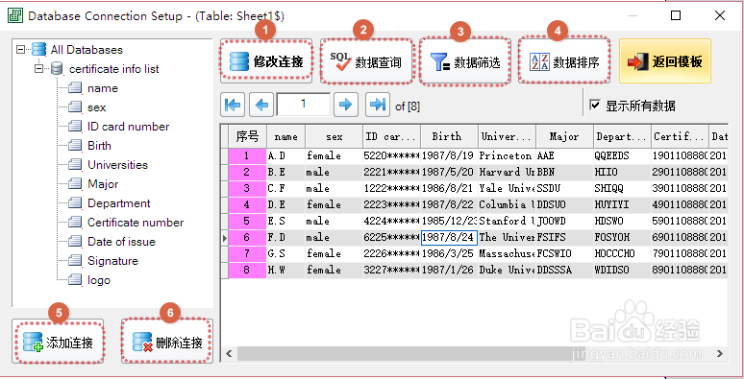Viewport: 744px width, 379px height.
Task: Click the 返回模板 return to template button
Action: (x=665, y=61)
